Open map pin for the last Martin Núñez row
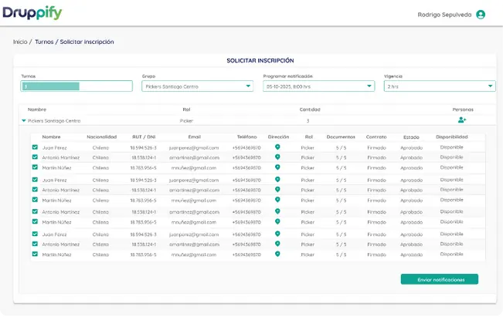The image size is (503, 317). [277, 254]
